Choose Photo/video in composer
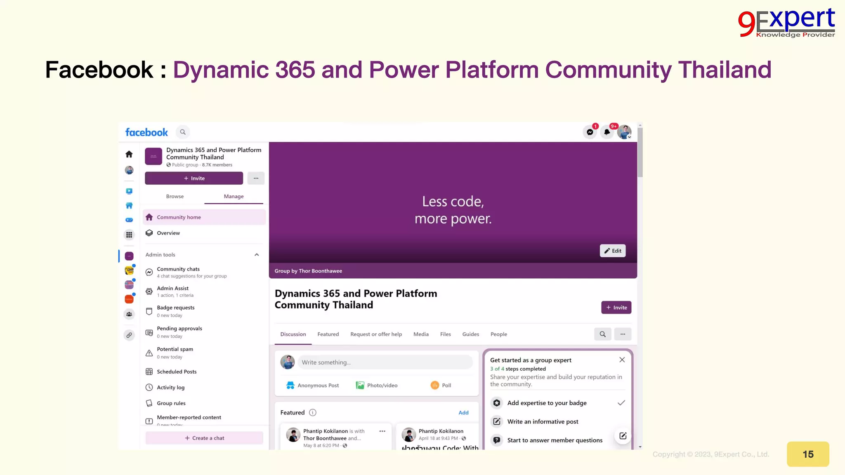This screenshot has width=845, height=475. (377, 386)
